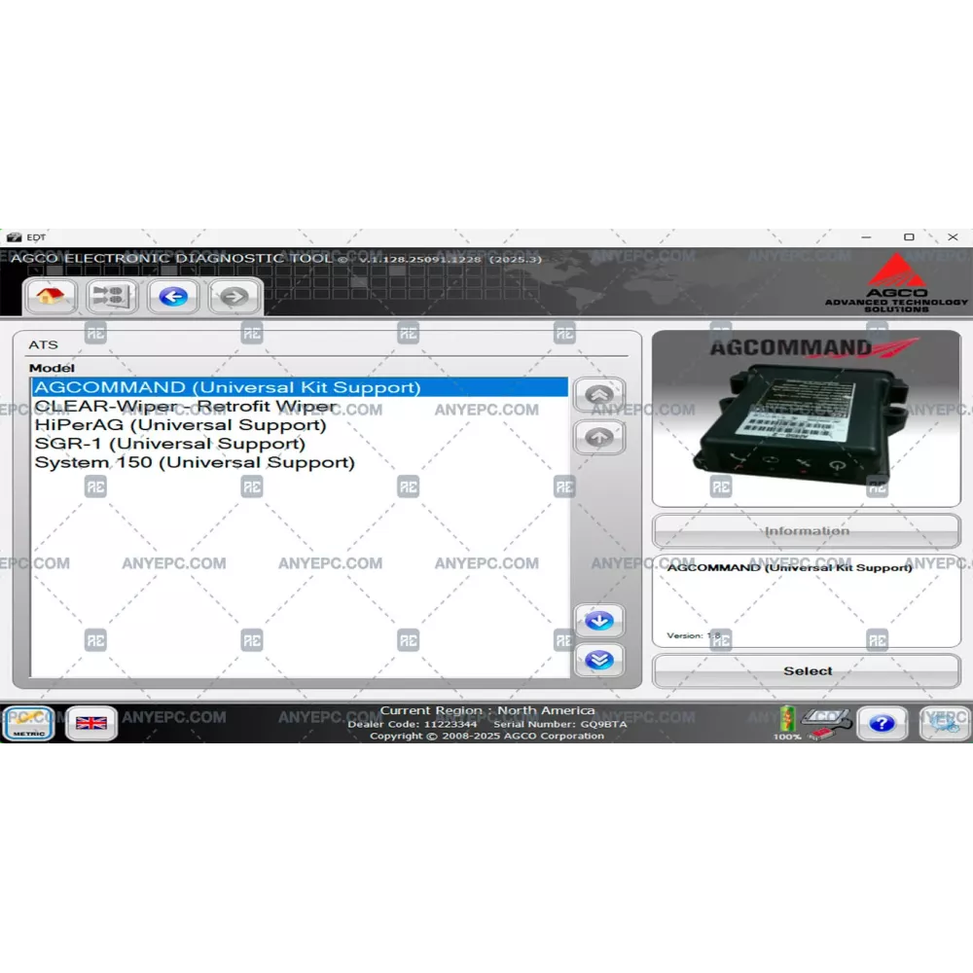Click the battery level indicator
973x973 pixels.
788,721
